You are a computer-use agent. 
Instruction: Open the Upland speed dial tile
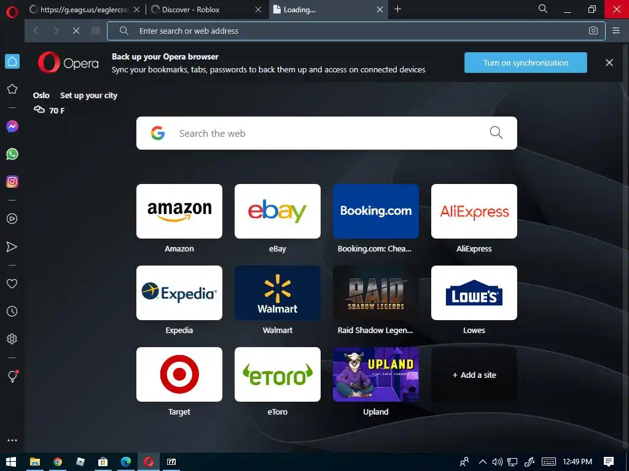pyautogui.click(x=376, y=375)
